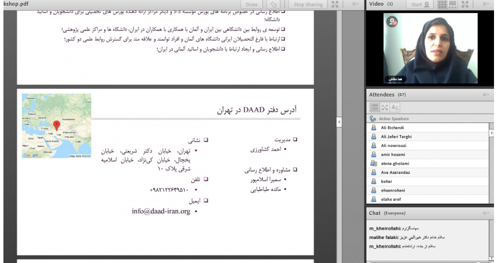Click user icon next to bahar
The width and height of the screenshot is (498, 263).
373,181
